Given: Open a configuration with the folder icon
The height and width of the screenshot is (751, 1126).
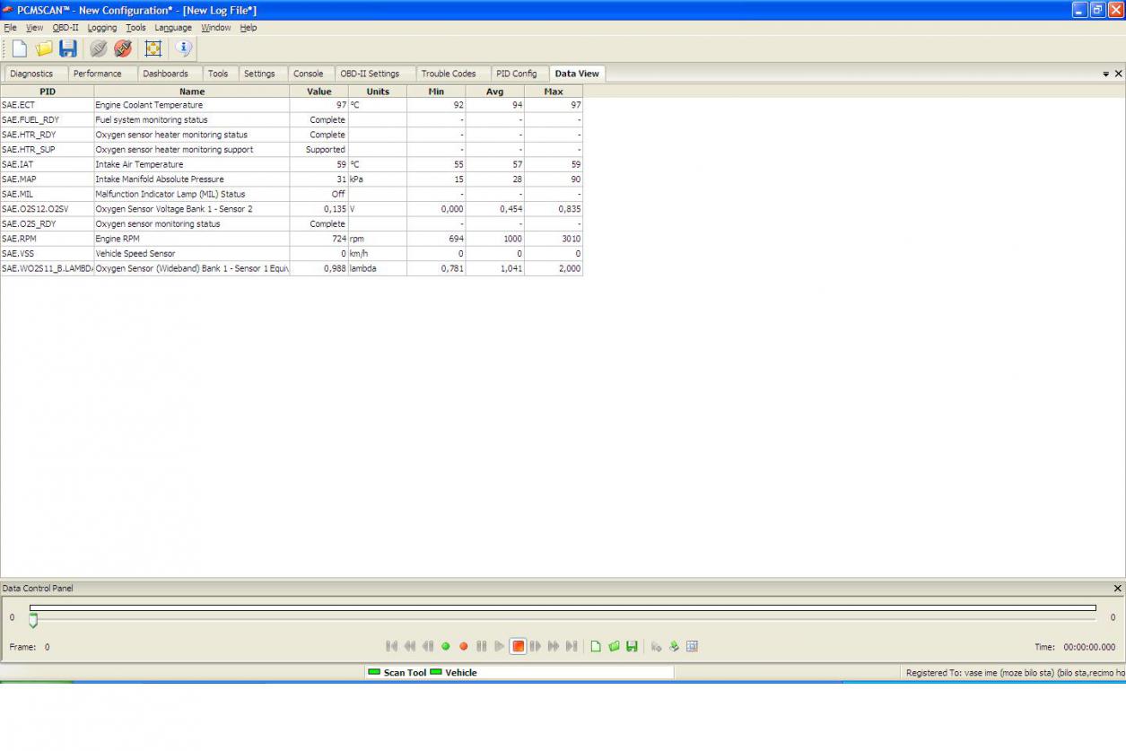Looking at the screenshot, I should coord(43,49).
